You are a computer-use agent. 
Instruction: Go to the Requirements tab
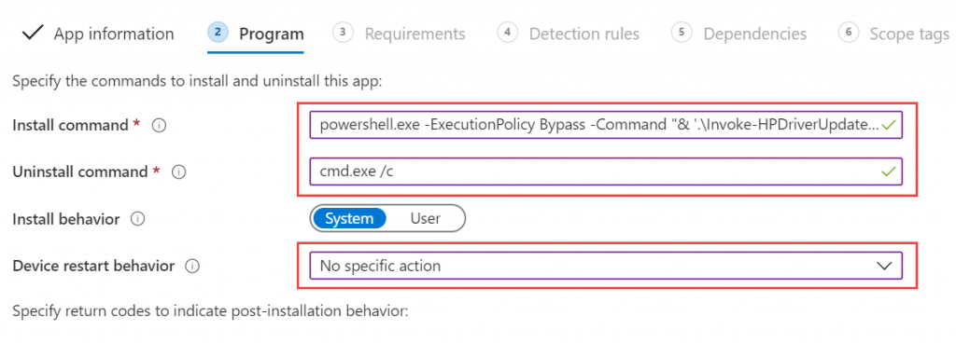point(415,34)
